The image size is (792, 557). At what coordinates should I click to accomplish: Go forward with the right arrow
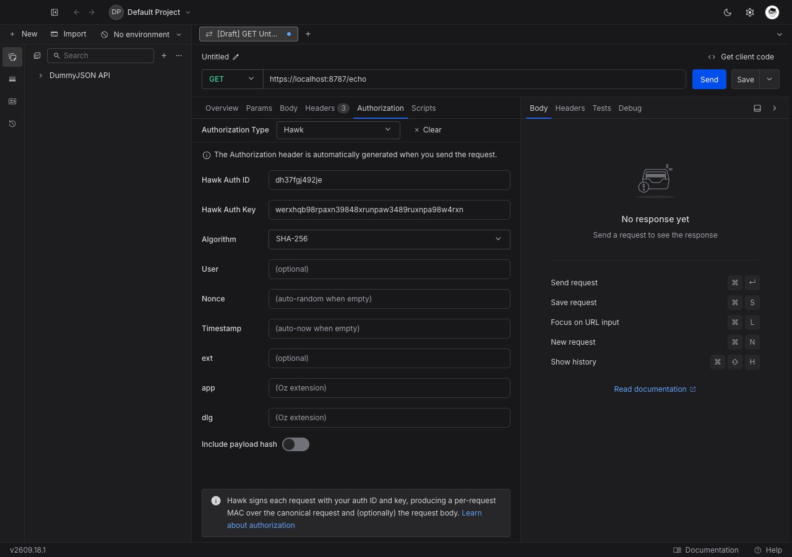coord(92,12)
